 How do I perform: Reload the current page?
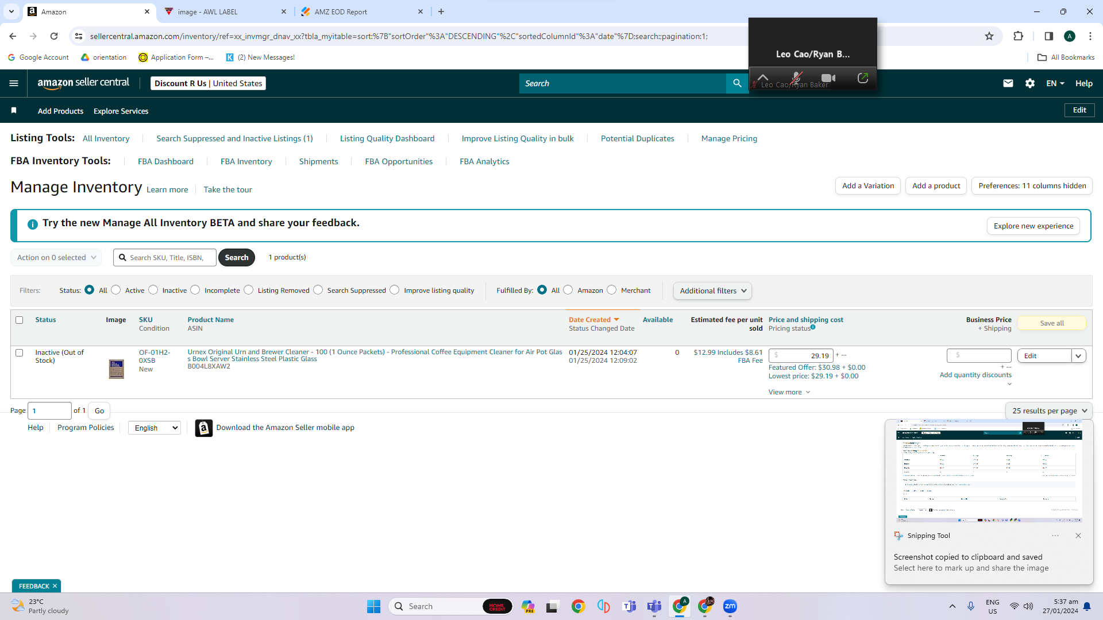click(x=54, y=36)
